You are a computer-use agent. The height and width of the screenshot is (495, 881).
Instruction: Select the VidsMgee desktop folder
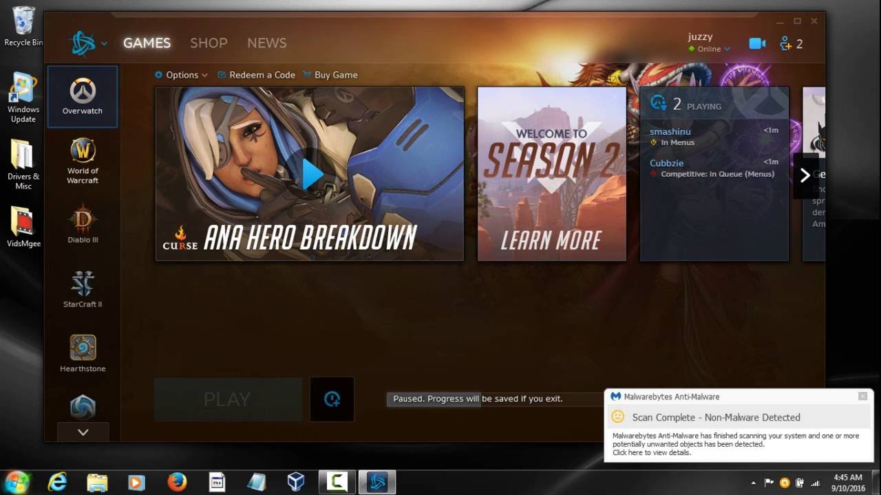click(23, 227)
